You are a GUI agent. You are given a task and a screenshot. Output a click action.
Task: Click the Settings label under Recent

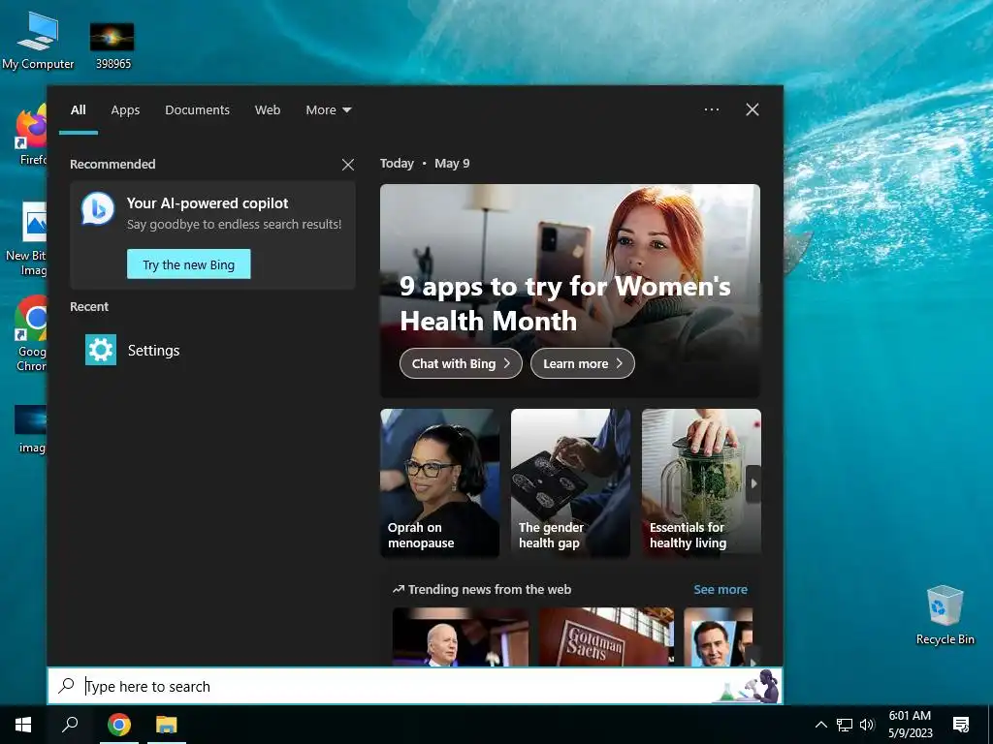pyautogui.click(x=154, y=351)
